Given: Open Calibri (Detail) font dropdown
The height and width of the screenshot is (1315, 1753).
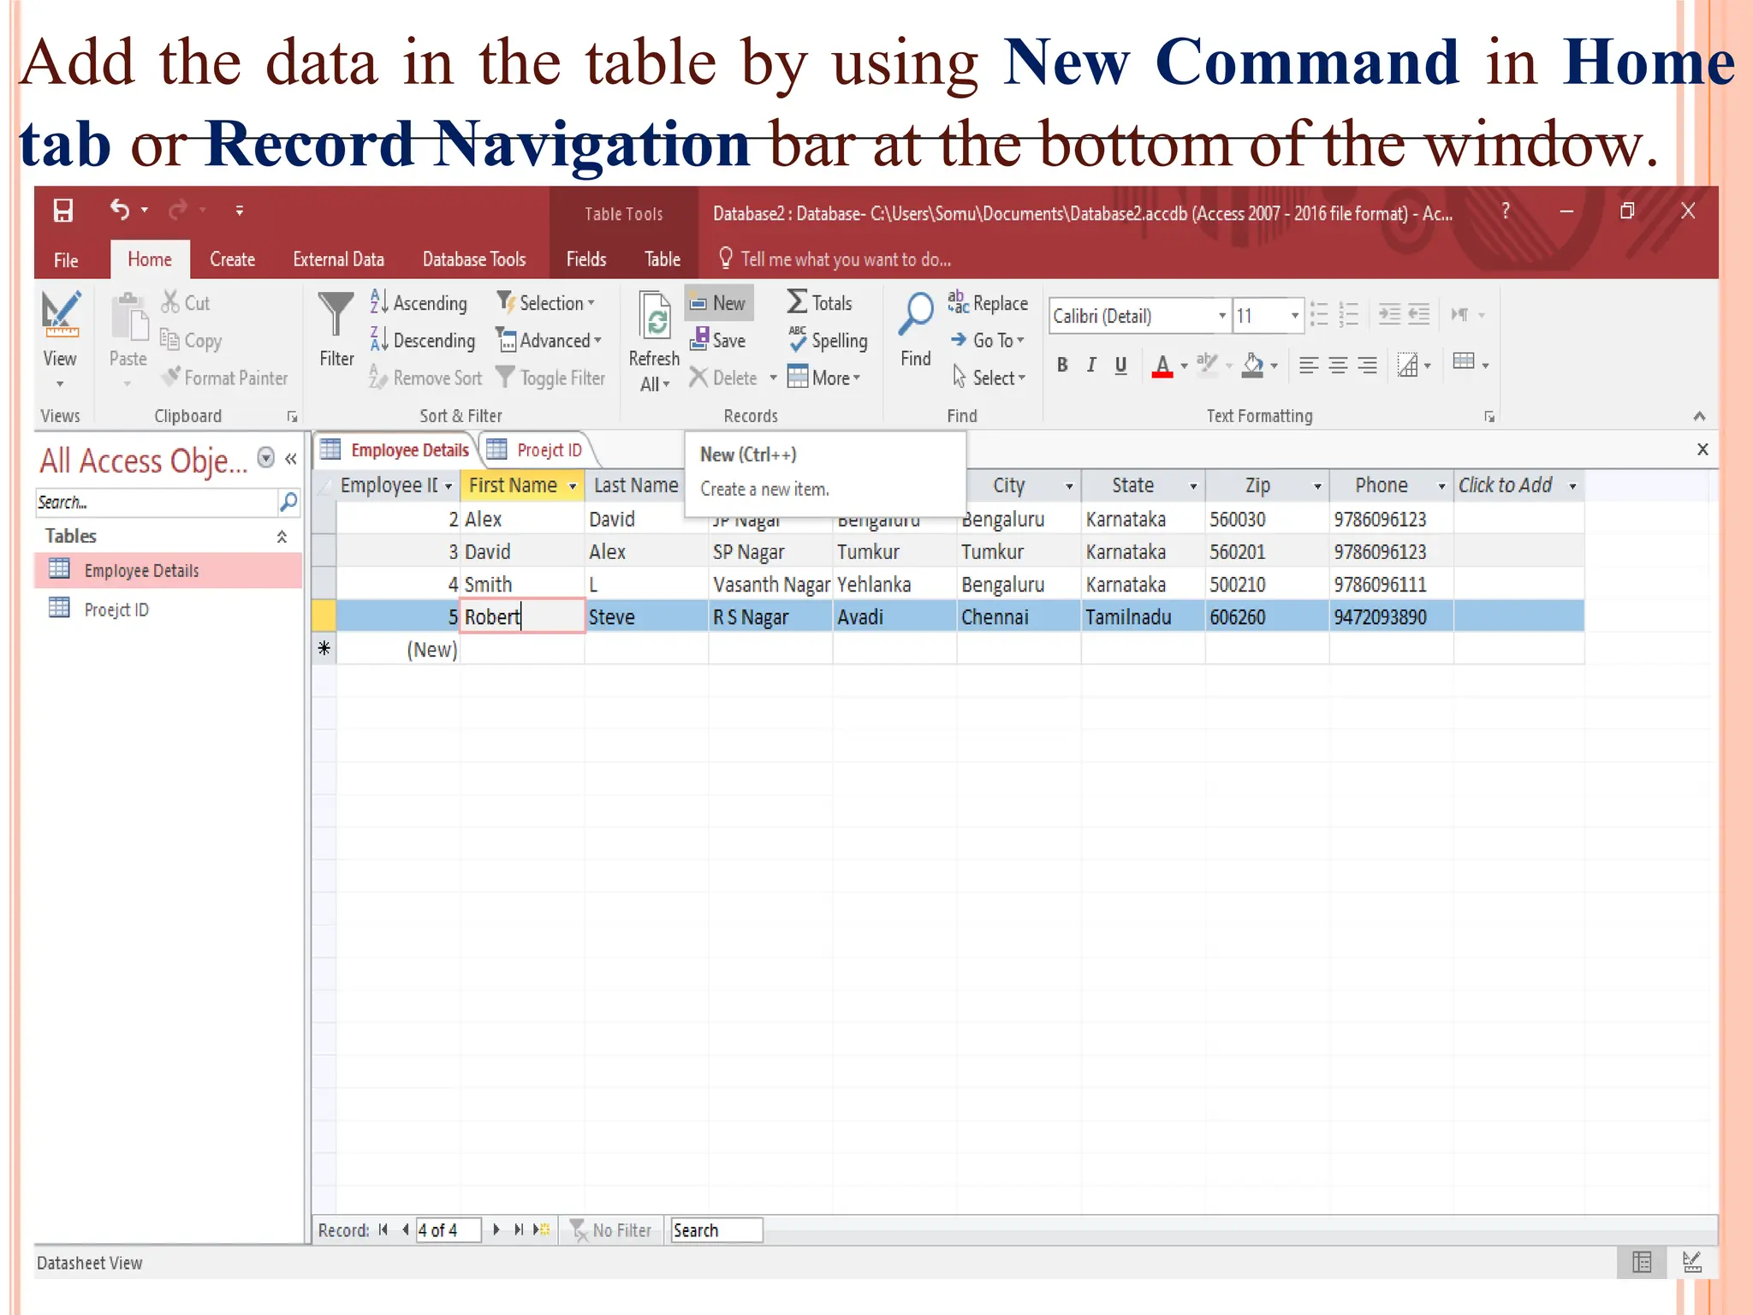Looking at the screenshot, I should tap(1221, 316).
